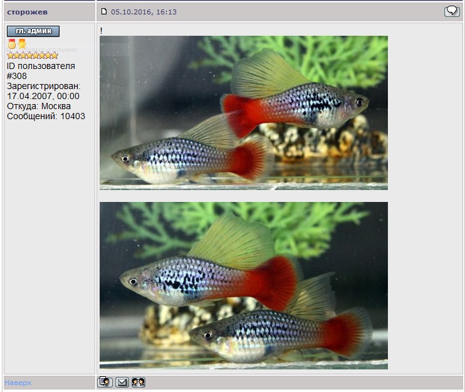The image size is (465, 392).
Task: Click the post date 05.10.2016, 16:13
Action: [144, 12]
